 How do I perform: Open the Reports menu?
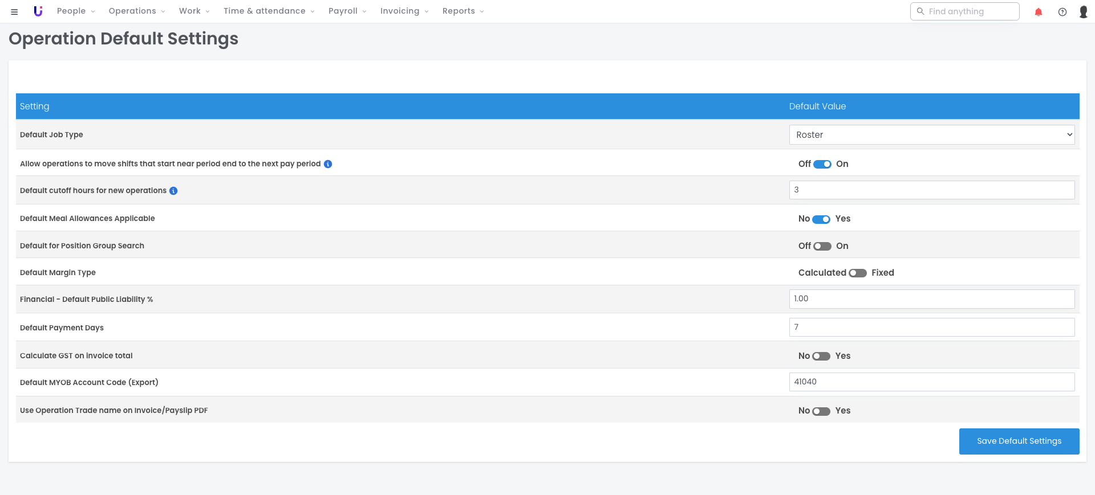(463, 11)
